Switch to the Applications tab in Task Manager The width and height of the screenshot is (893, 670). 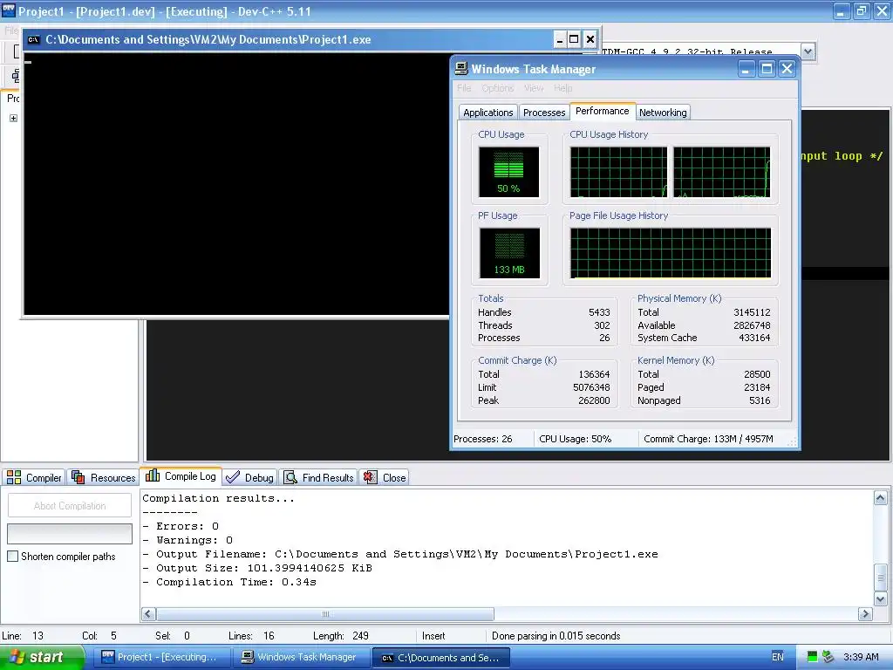click(x=488, y=113)
